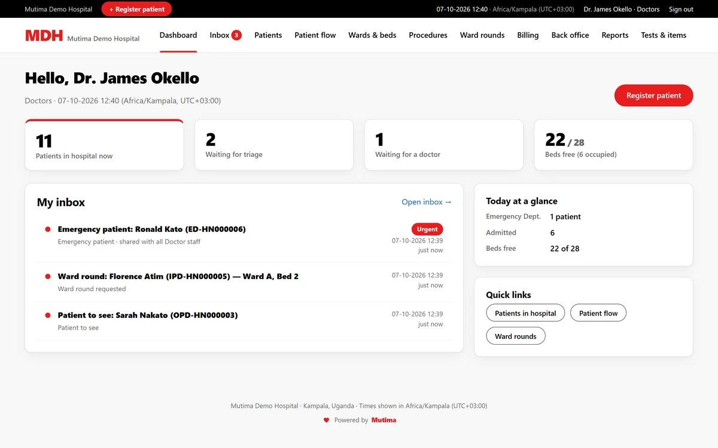Open the Billing page

(528, 35)
